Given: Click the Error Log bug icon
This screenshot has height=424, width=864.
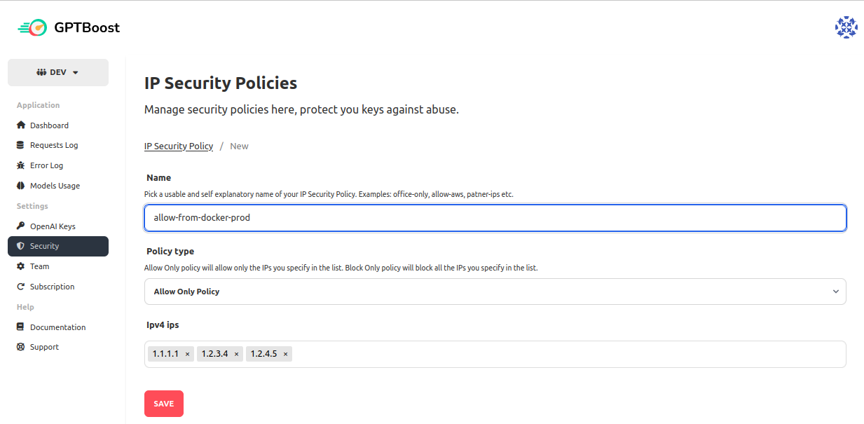Looking at the screenshot, I should [21, 165].
